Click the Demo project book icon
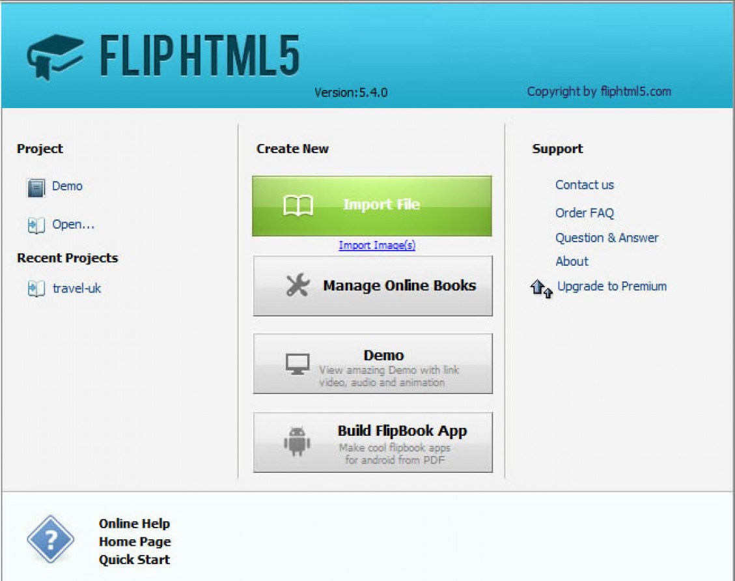This screenshot has width=735, height=581. click(x=36, y=188)
